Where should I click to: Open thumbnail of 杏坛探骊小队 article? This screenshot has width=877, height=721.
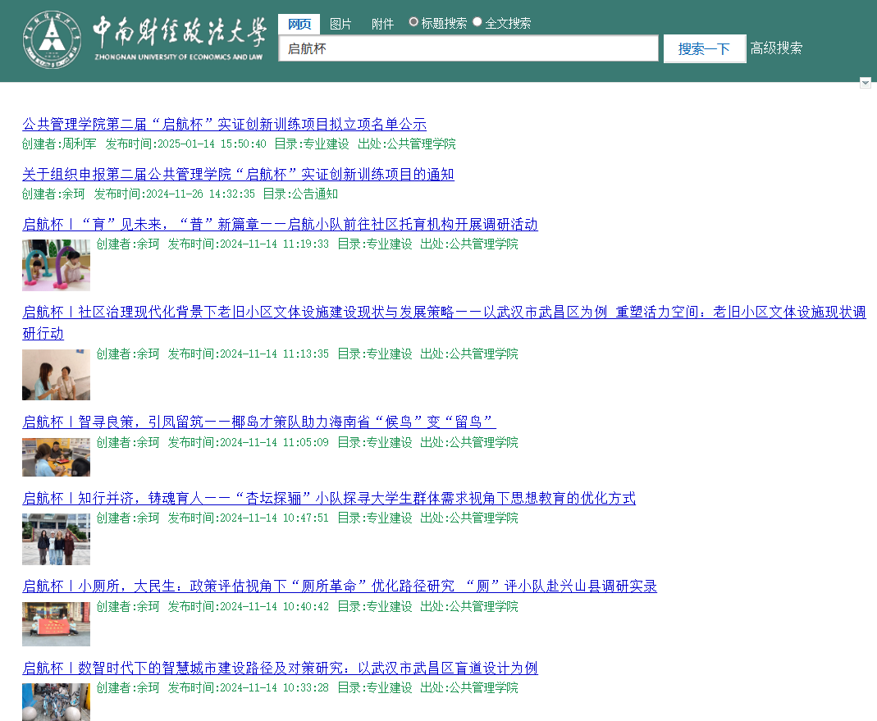[56, 539]
